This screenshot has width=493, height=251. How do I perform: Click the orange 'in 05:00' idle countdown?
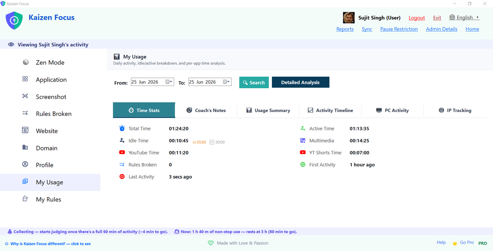(199, 142)
